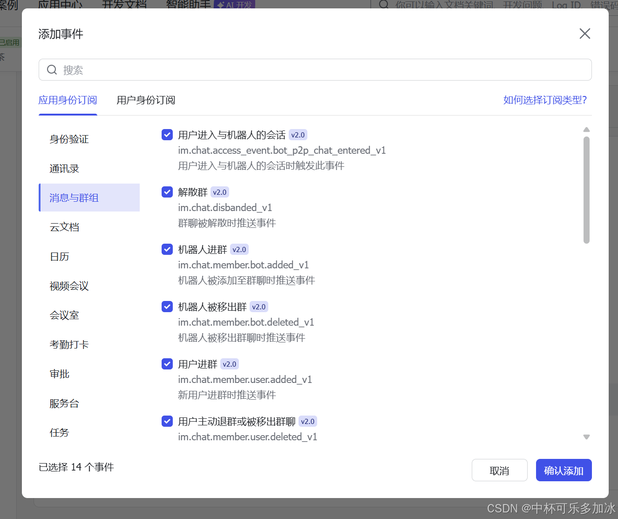This screenshot has width=618, height=519.
Task: Toggle the 用户进群 event checkbox off
Action: pyautogui.click(x=167, y=363)
